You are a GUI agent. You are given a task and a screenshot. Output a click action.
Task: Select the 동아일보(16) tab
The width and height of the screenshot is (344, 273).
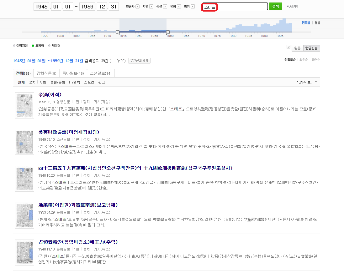pos(73,73)
